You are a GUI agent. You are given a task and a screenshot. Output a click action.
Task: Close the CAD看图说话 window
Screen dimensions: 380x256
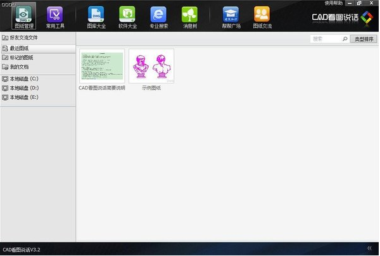click(x=371, y=3)
